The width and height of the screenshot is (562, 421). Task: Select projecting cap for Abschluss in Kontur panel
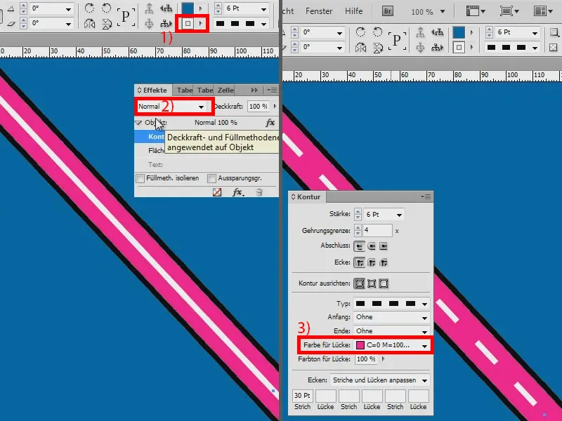(x=384, y=246)
